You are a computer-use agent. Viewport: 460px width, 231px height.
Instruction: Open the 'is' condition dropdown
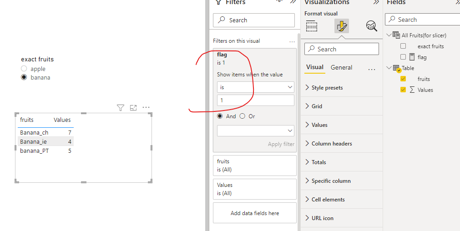pos(256,87)
